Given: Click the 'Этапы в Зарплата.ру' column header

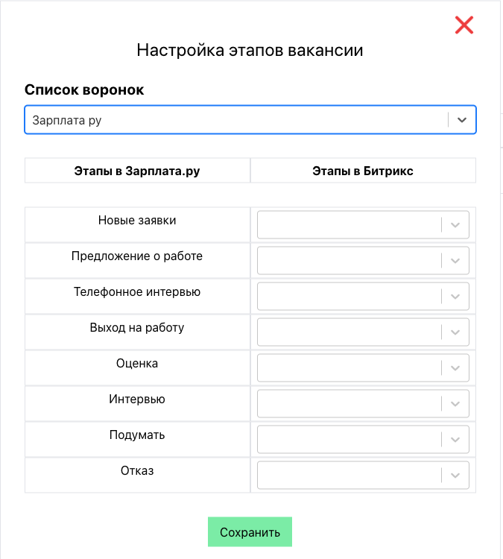Looking at the screenshot, I should [x=137, y=171].
